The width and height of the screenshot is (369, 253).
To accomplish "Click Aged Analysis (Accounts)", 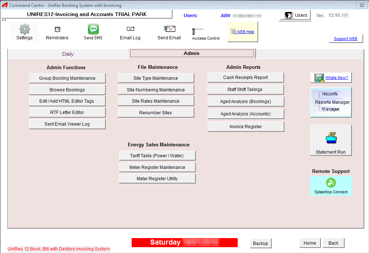I will pyautogui.click(x=246, y=114).
